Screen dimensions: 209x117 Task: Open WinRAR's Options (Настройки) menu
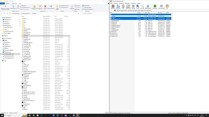pyautogui.click(x=133, y=3)
